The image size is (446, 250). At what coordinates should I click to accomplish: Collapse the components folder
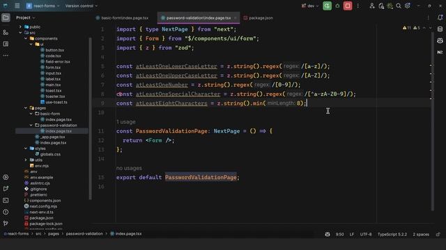pyautogui.click(x=26, y=38)
